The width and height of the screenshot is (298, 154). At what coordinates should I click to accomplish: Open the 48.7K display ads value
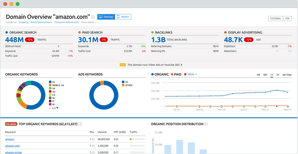point(233,40)
